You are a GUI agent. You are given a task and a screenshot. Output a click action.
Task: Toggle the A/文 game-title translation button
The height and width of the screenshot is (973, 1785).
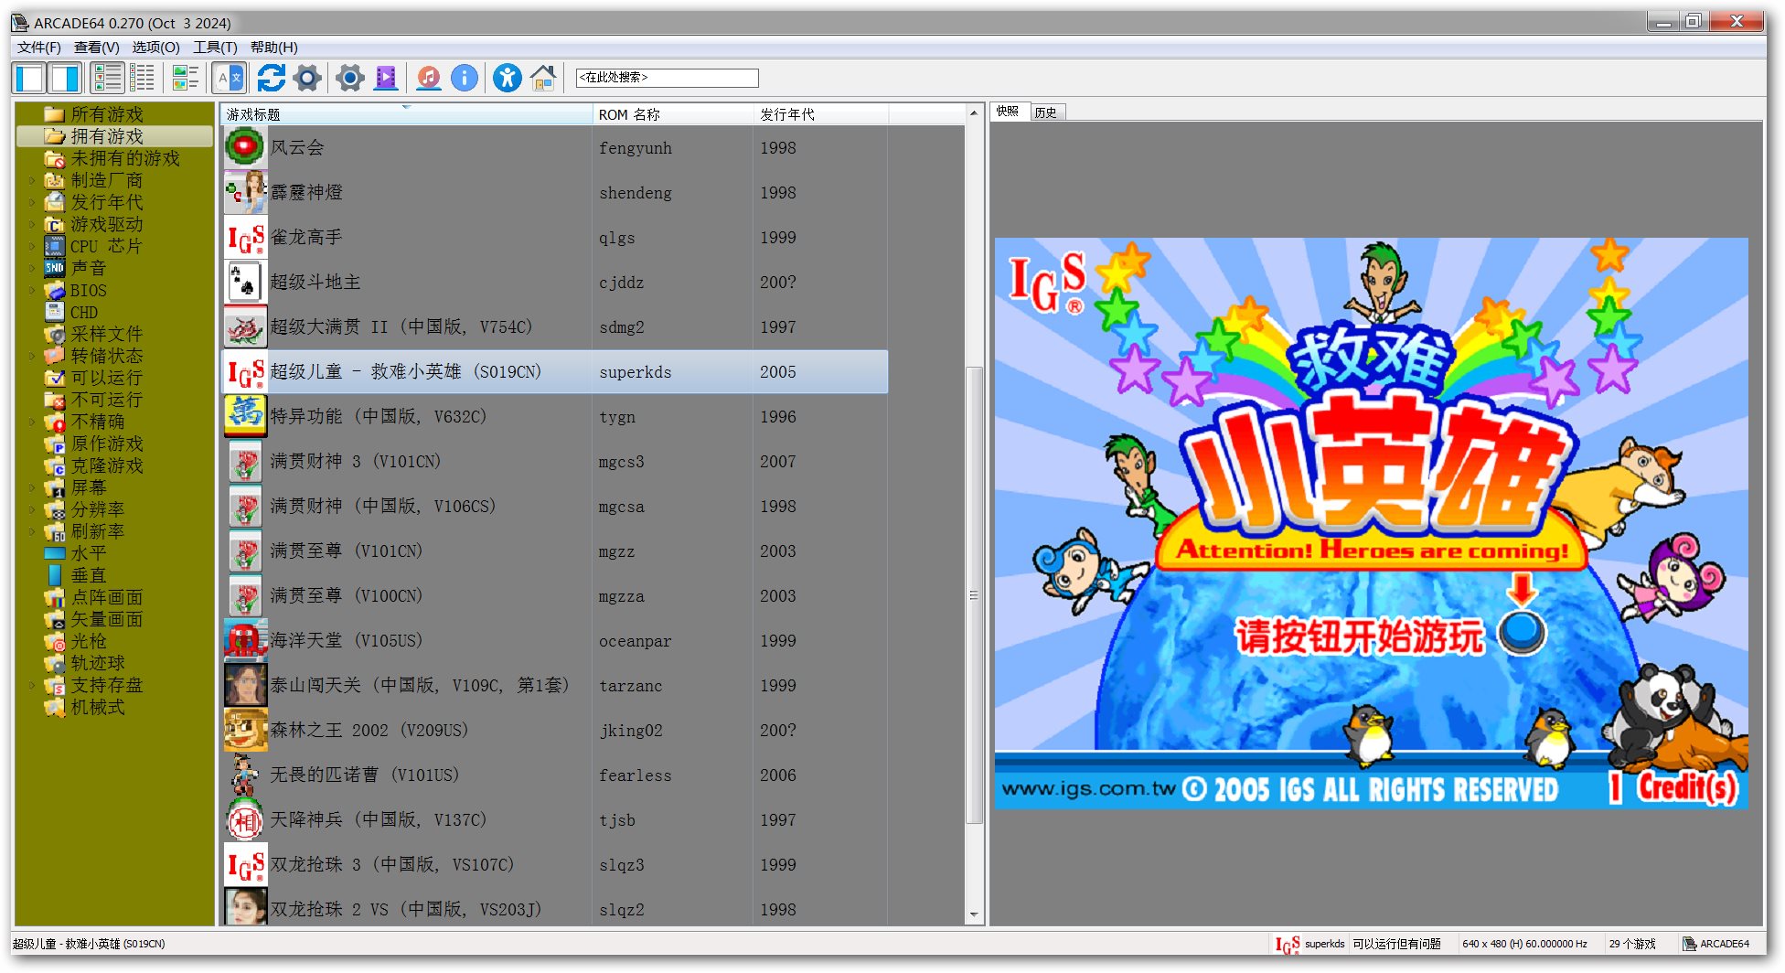click(229, 78)
